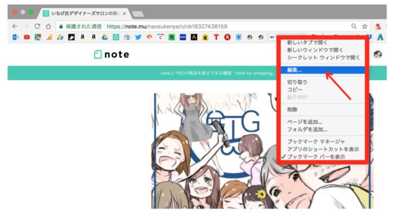Click the bookmark star in address bar
The image size is (394, 217).
tap(365, 26)
